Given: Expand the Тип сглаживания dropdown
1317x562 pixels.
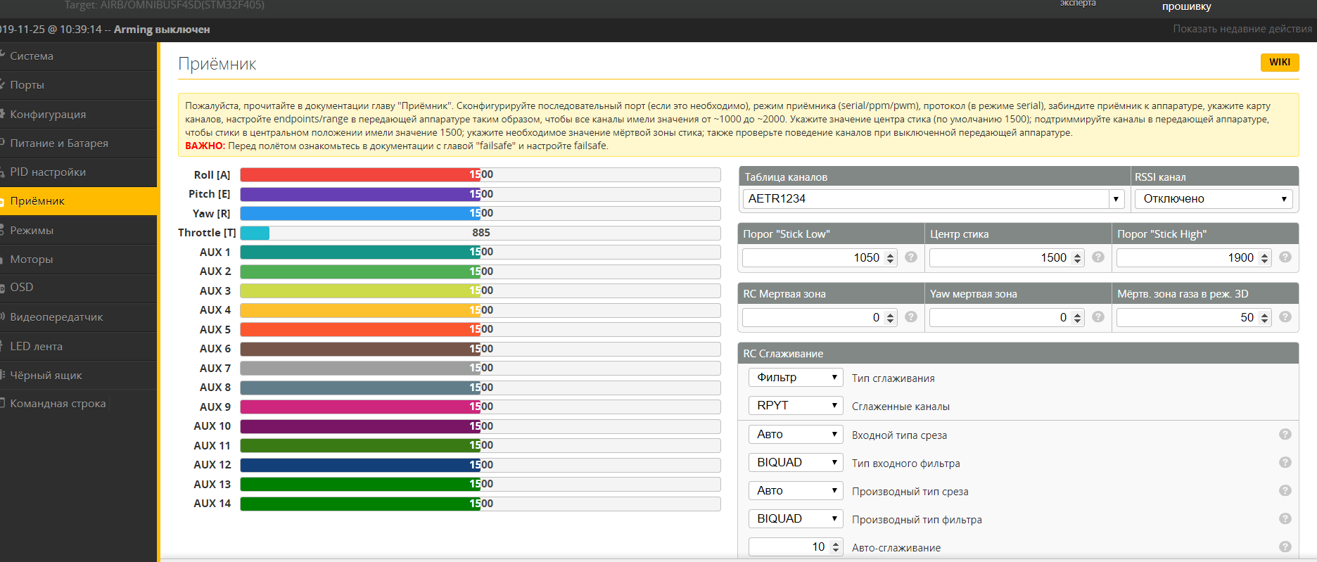Looking at the screenshot, I should (796, 378).
